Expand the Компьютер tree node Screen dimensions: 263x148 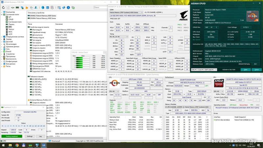tap(2, 12)
